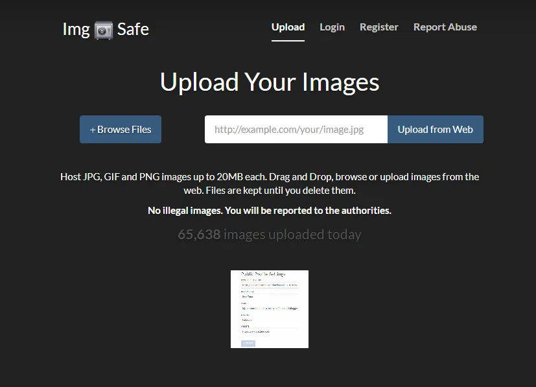The width and height of the screenshot is (536, 387).
Task: Click the Browse Files button
Action: point(121,129)
